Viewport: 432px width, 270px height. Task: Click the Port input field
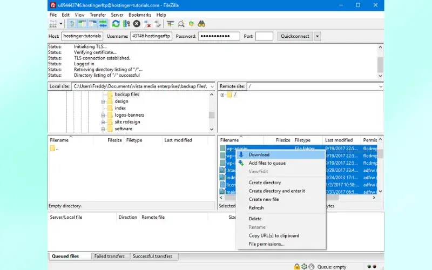[x=264, y=36]
